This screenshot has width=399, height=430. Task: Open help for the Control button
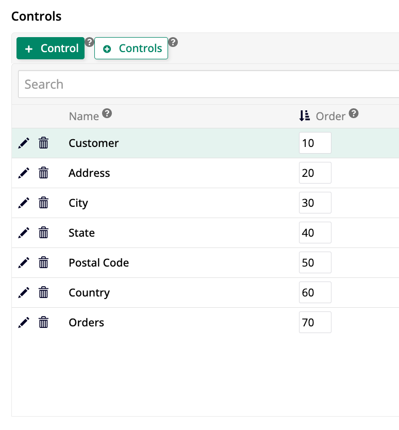point(90,43)
